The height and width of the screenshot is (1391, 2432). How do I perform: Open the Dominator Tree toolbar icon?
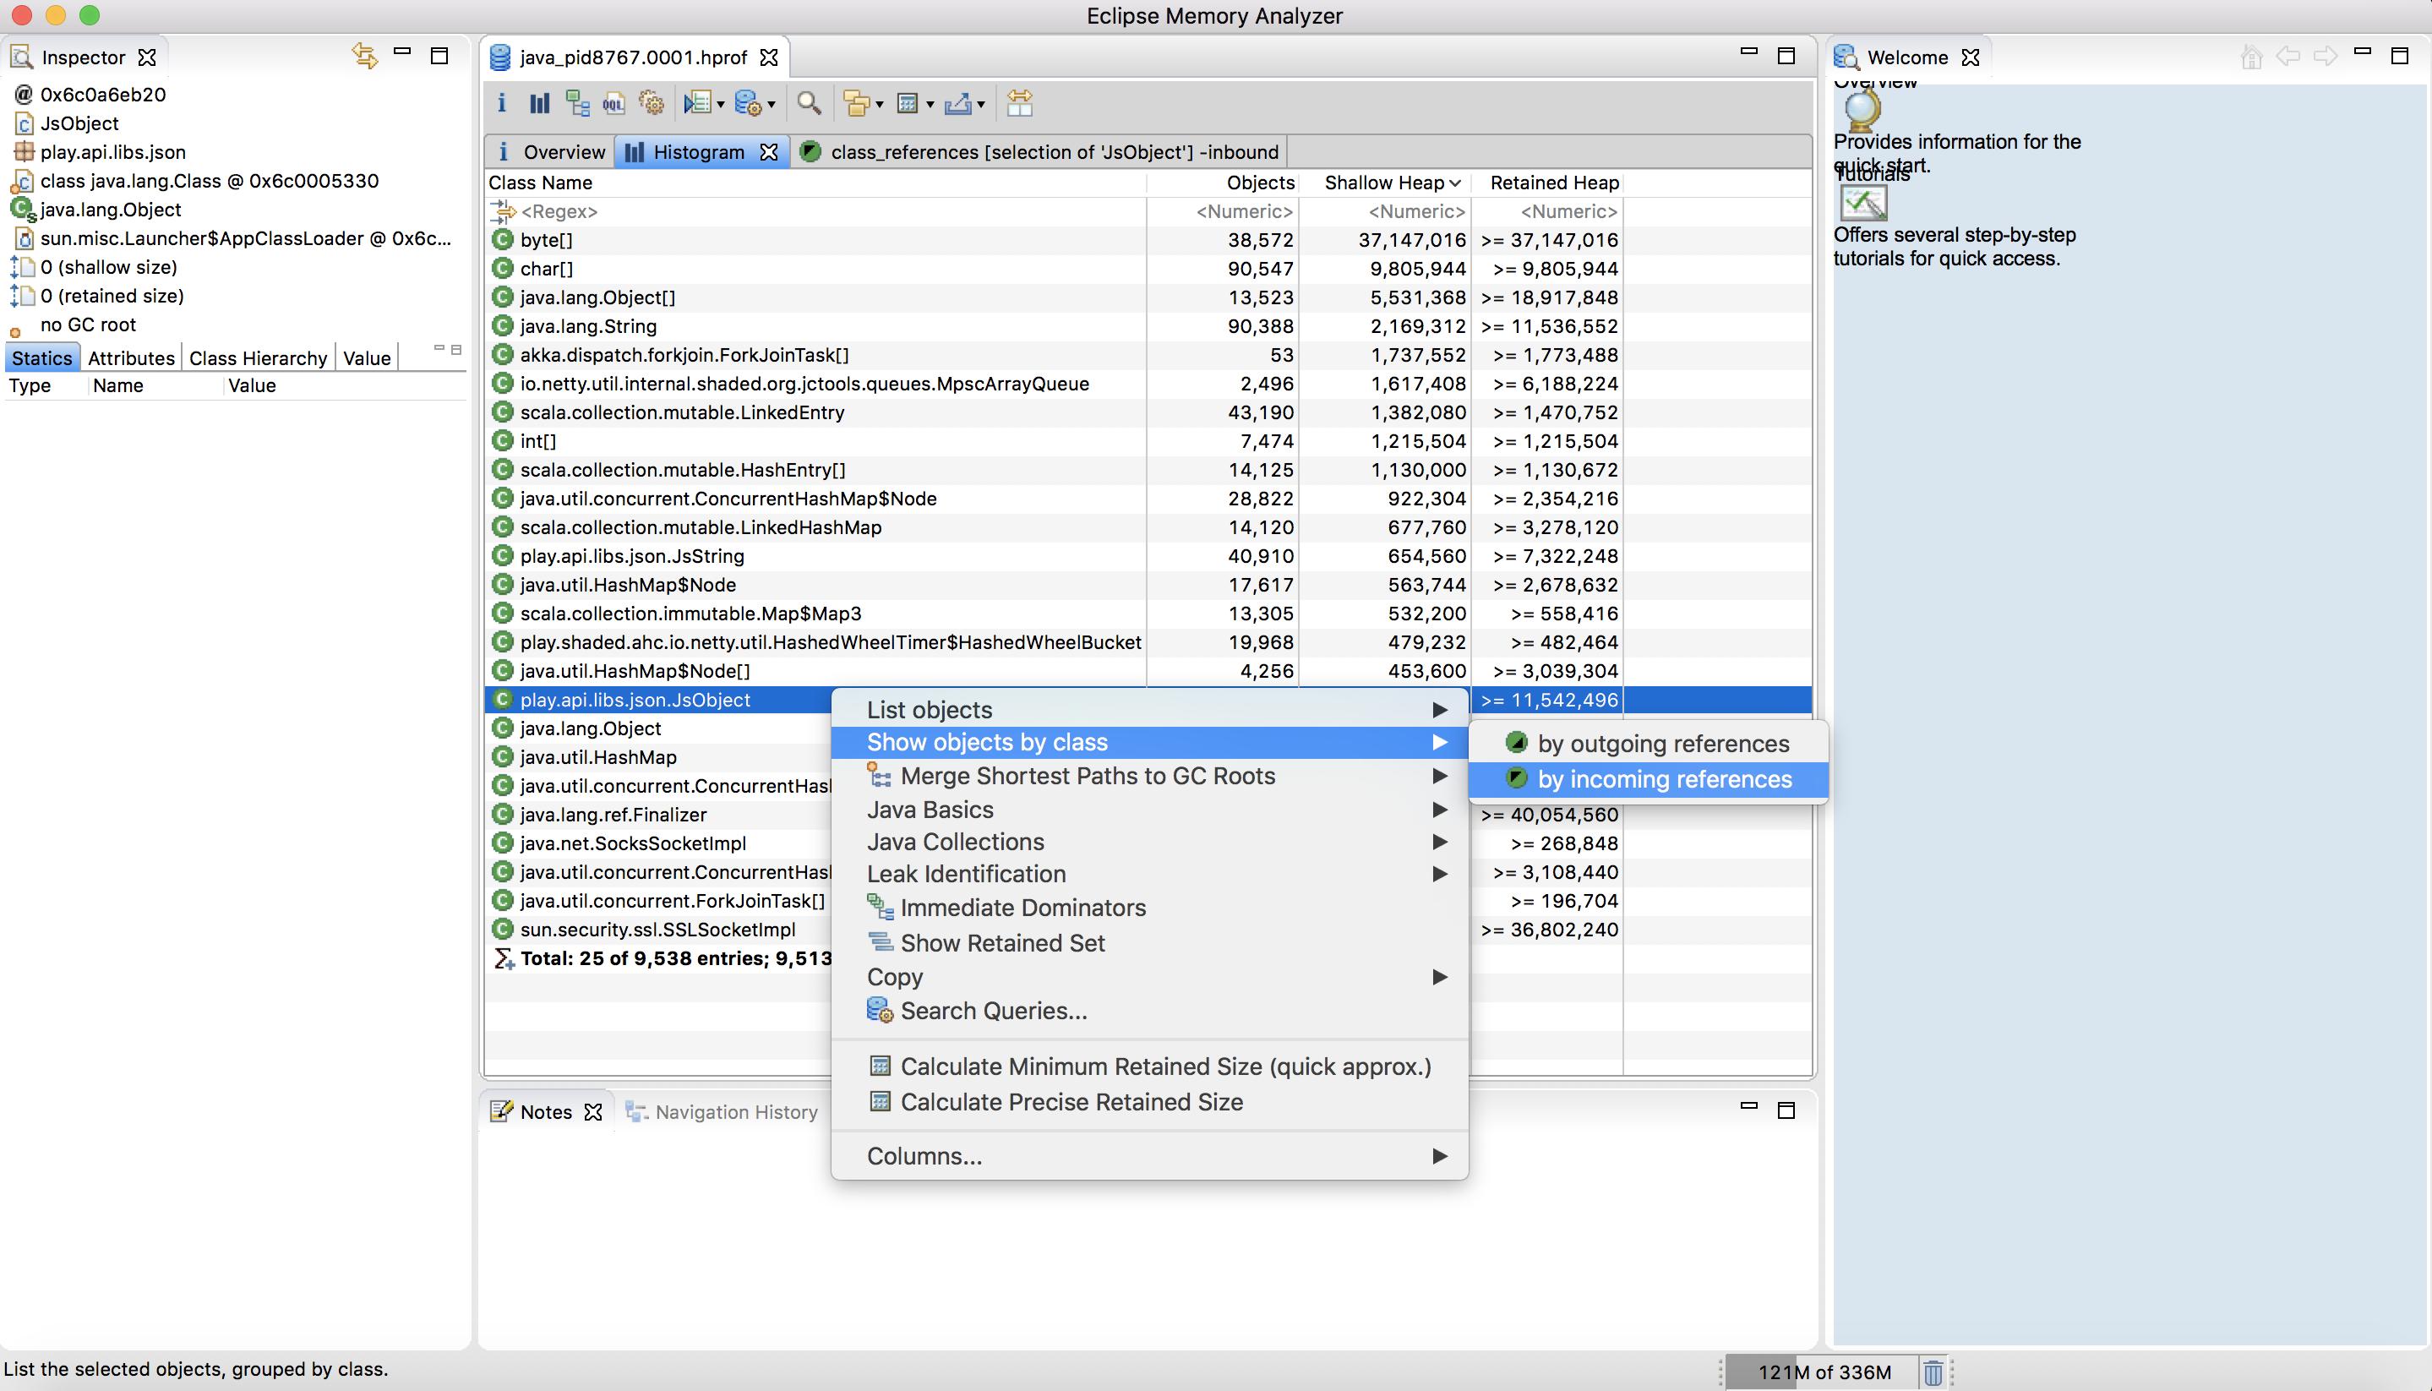click(577, 103)
